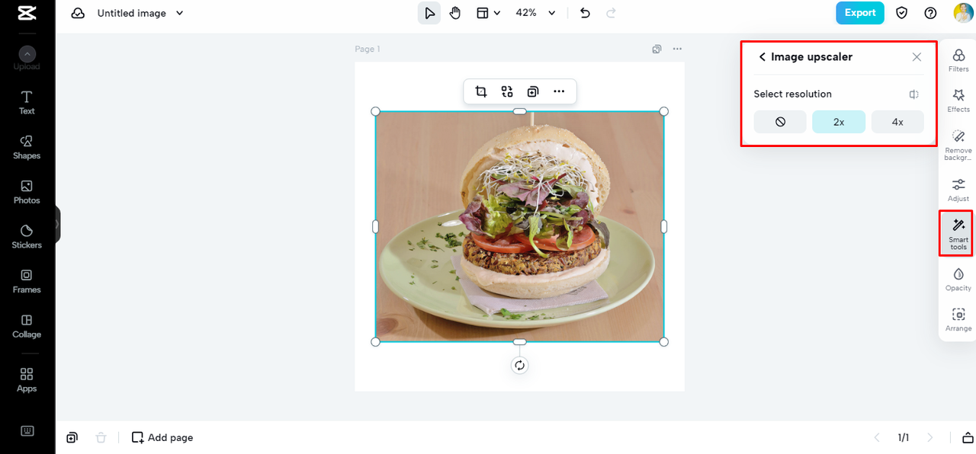
Task: Select the pointer select tool
Action: point(429,13)
